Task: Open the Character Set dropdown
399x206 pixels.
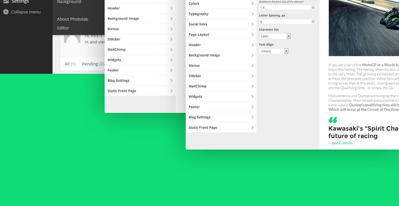Action: tap(275, 36)
